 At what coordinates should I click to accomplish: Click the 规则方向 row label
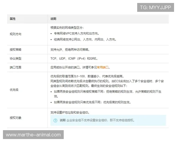click(x=16, y=34)
